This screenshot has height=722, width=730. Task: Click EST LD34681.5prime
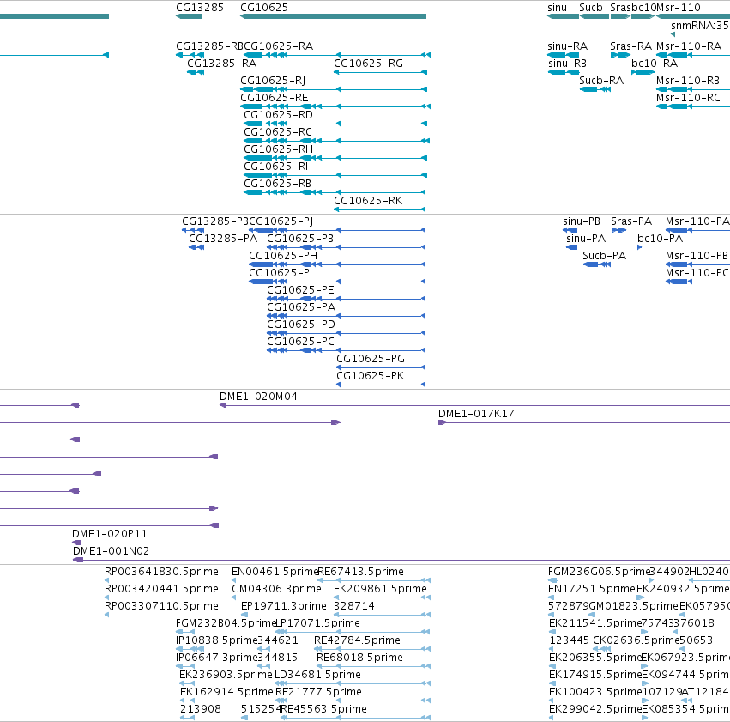(x=317, y=676)
